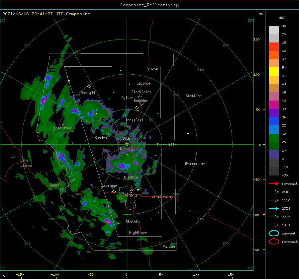Select the bright green 20-30 dBZ swatch
This screenshot has height=279, width=299.
[274, 138]
